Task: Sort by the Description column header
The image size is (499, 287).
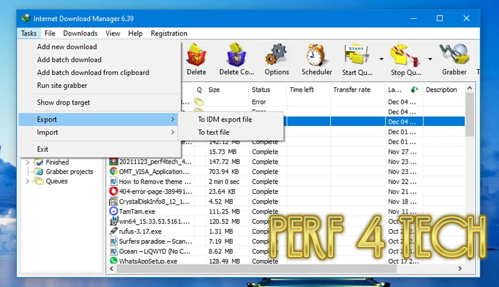Action: pyautogui.click(x=444, y=90)
